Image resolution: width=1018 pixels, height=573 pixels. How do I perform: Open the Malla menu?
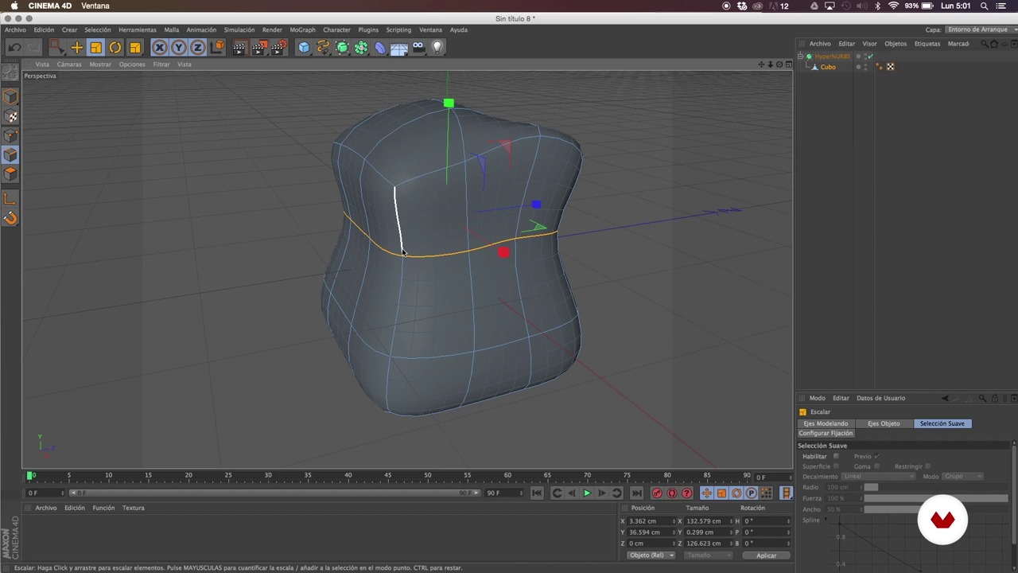(172, 30)
